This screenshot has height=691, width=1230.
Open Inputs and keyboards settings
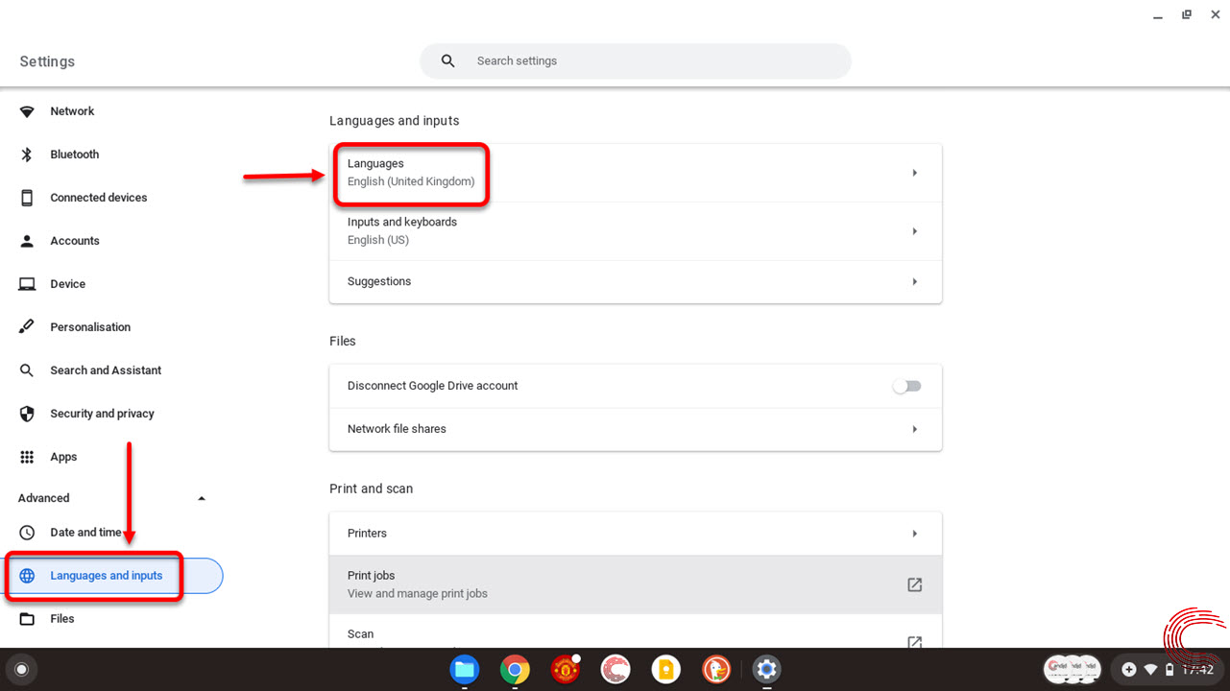click(635, 230)
